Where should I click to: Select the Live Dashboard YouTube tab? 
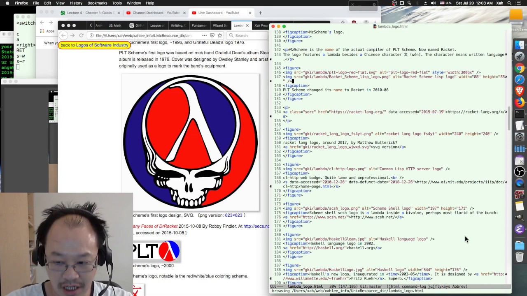tap(222, 13)
